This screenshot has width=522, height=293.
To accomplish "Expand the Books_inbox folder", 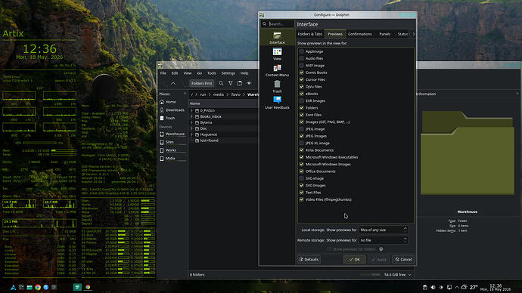I will [x=191, y=116].
